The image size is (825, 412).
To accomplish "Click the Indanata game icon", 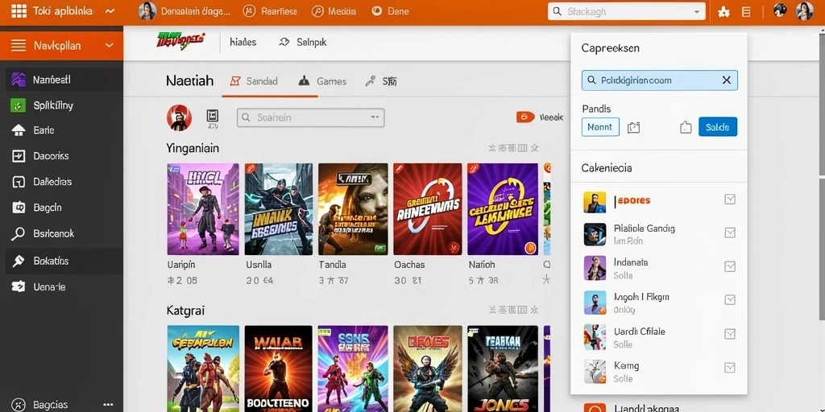I will point(595,268).
